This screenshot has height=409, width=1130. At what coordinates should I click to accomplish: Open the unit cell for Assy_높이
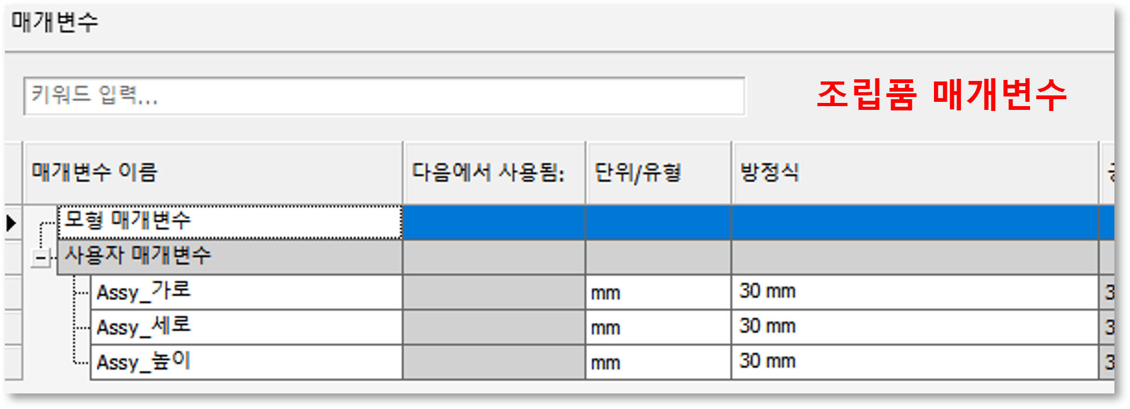tap(658, 363)
